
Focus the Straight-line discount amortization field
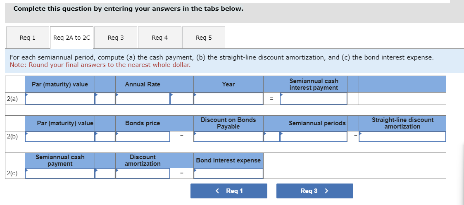point(402,136)
